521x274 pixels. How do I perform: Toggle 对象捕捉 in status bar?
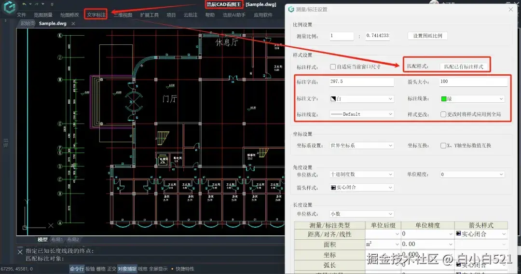(x=127, y=269)
